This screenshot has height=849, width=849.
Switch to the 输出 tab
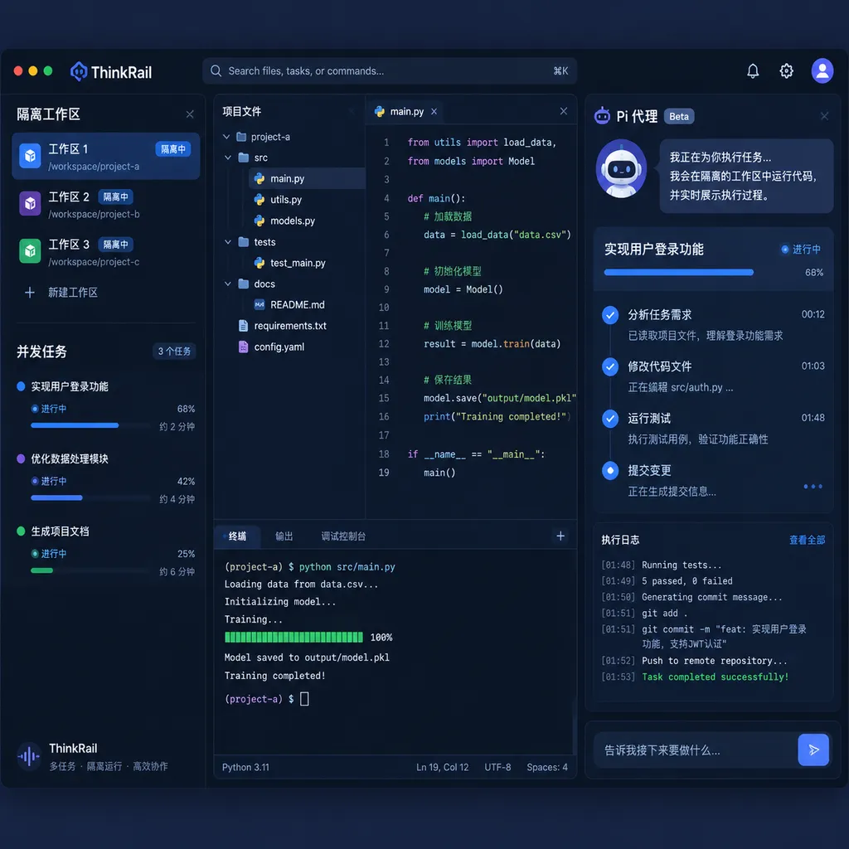[284, 536]
